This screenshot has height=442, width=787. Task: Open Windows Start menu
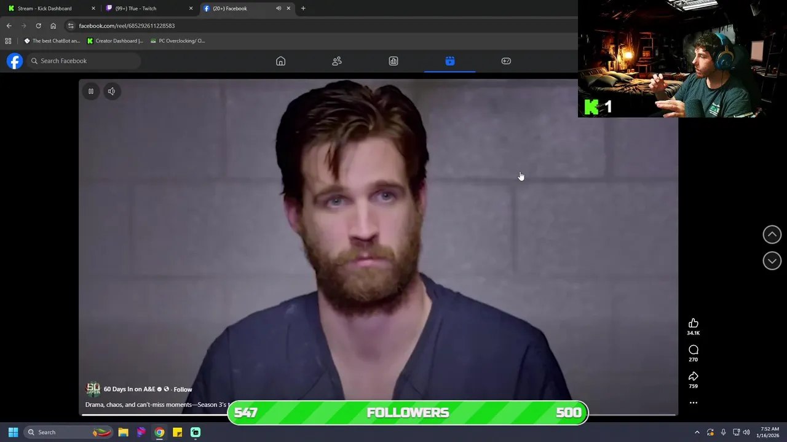click(x=13, y=432)
